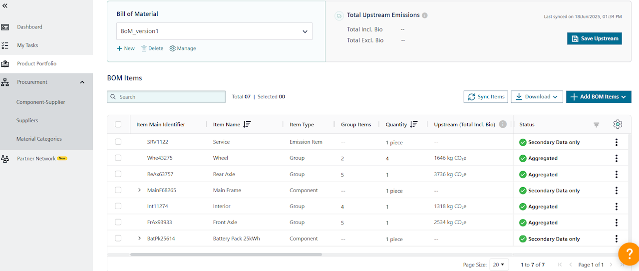639x271 pixels.
Task: Open the Page Size dropdown
Action: (498, 265)
